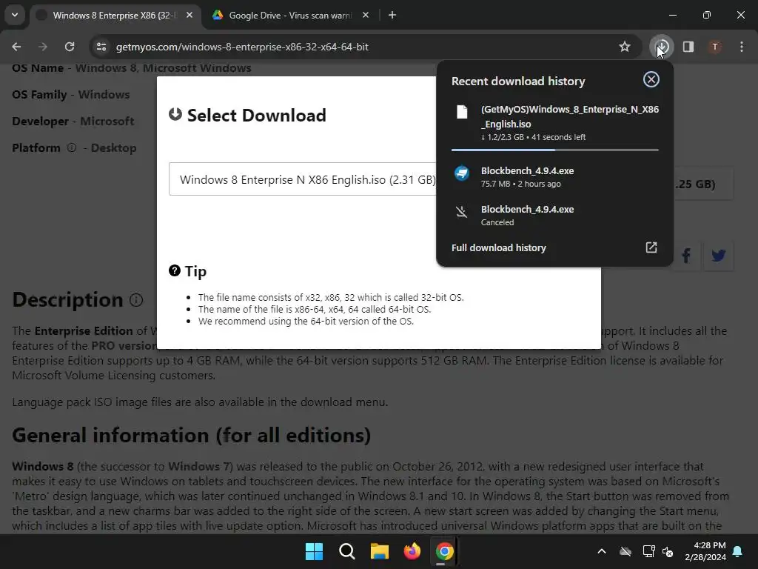
Task: Click the ISO file icon in downloads
Action: [x=462, y=112]
